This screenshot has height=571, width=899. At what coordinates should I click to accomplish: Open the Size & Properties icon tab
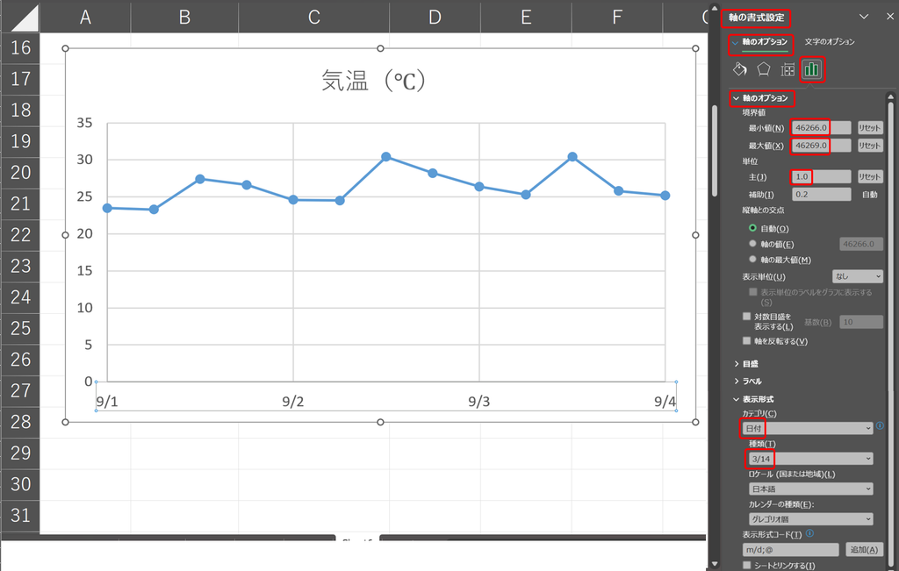click(x=788, y=70)
